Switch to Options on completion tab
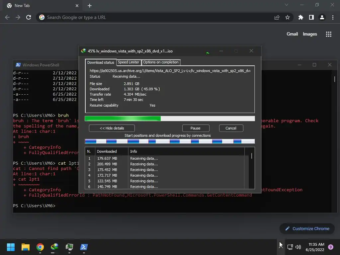This screenshot has height=255, width=340. pos(161,62)
